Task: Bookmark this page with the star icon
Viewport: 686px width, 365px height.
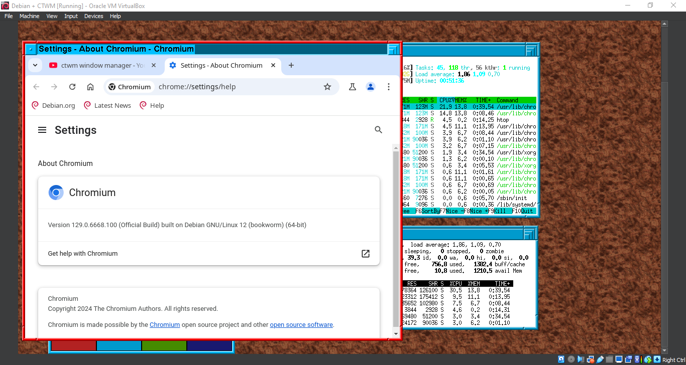Action: 327,87
